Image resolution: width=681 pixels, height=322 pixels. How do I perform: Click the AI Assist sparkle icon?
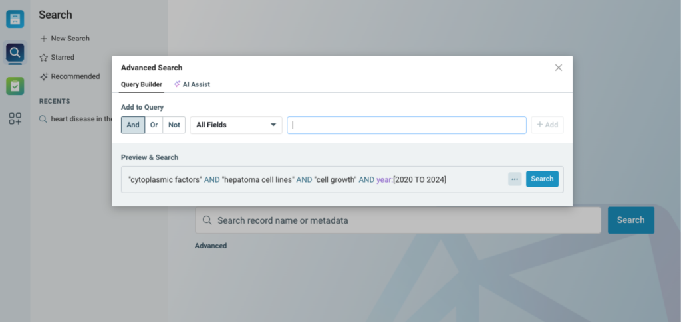[x=177, y=84]
